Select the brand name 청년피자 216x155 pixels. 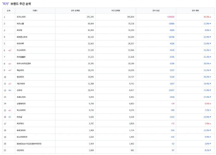tap(20, 77)
